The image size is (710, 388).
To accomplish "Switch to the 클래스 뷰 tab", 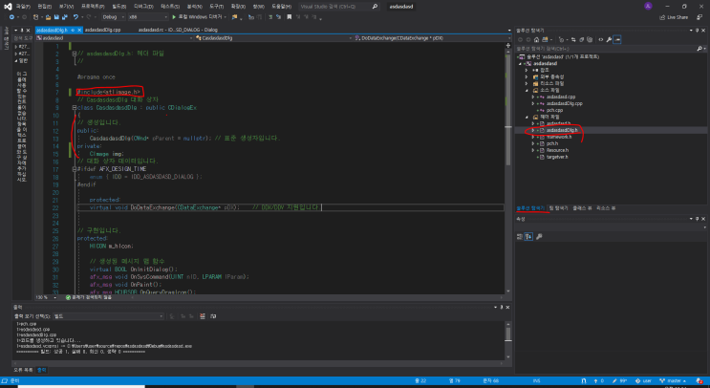I will click(x=582, y=208).
